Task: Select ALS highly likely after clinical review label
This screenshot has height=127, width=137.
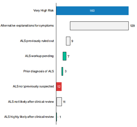Action: [29, 117]
